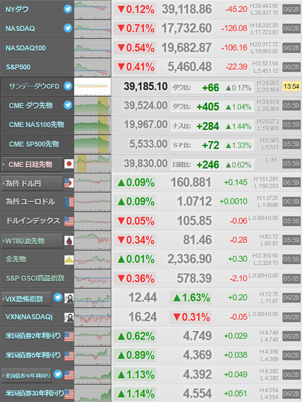Open the 為替 ユーロドル link
The height and width of the screenshot is (402, 302).
[30, 202]
